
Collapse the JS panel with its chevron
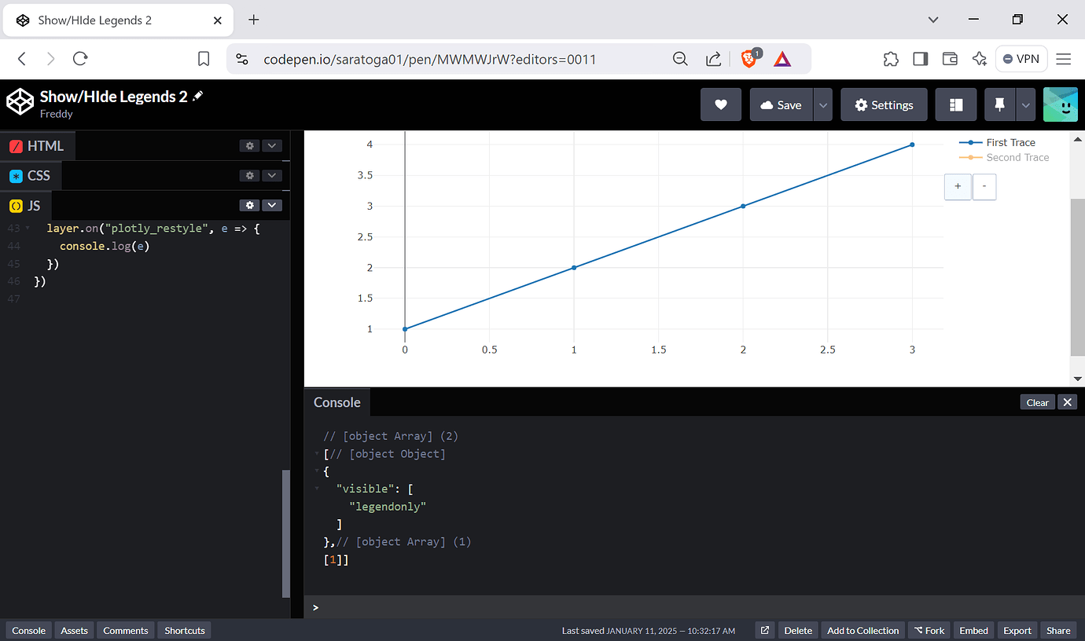[272, 205]
